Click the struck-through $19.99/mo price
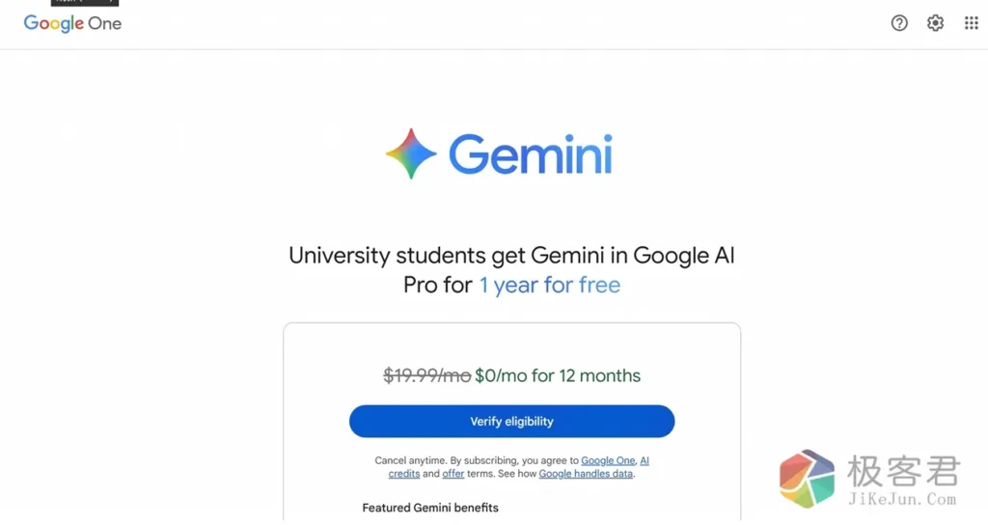Viewport: 988px width, 525px height. point(426,375)
